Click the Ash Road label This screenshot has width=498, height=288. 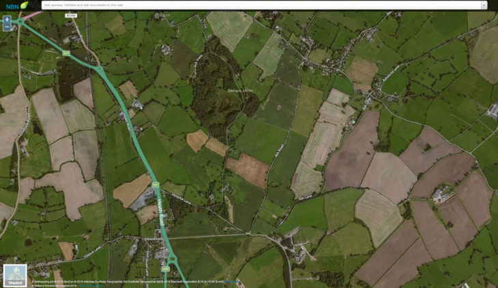point(279,150)
